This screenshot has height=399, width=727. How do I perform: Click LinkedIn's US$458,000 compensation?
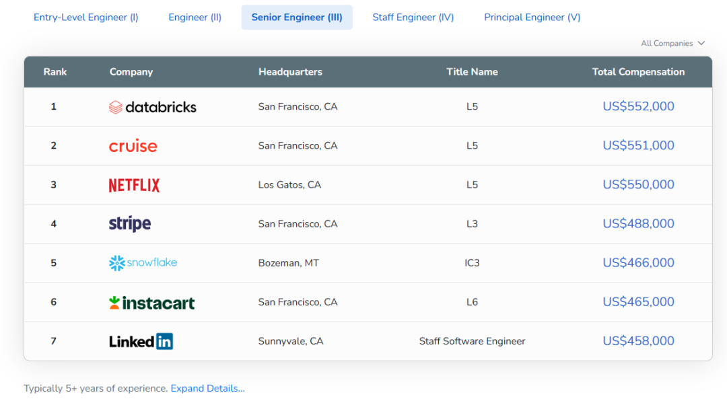(x=638, y=341)
